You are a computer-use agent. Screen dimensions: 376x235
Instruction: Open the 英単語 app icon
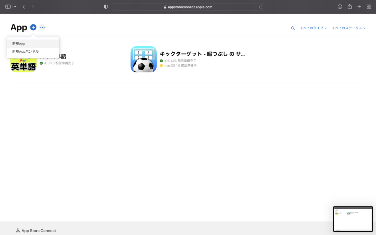[23, 65]
